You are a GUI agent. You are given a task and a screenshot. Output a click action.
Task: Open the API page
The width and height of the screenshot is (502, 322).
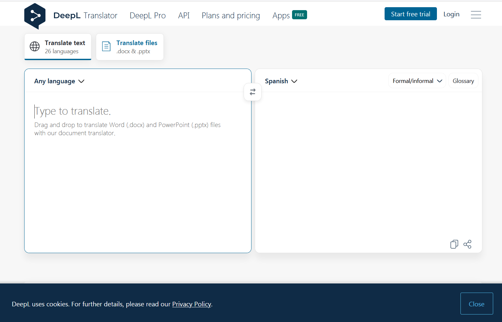click(x=184, y=15)
